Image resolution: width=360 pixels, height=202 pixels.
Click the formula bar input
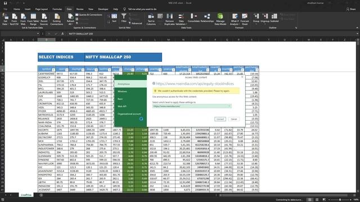[x=211, y=34]
